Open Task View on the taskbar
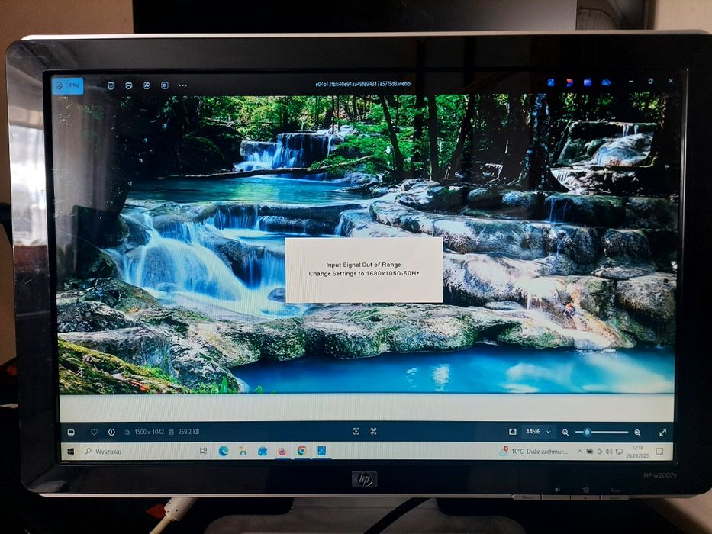712x534 pixels. tap(203, 451)
